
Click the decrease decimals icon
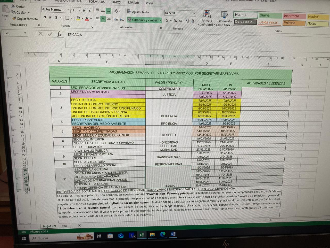tap(193, 21)
